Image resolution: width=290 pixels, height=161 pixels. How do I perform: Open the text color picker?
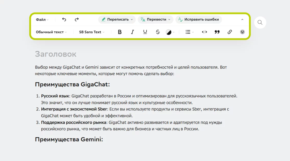pyautogui.click(x=170, y=32)
